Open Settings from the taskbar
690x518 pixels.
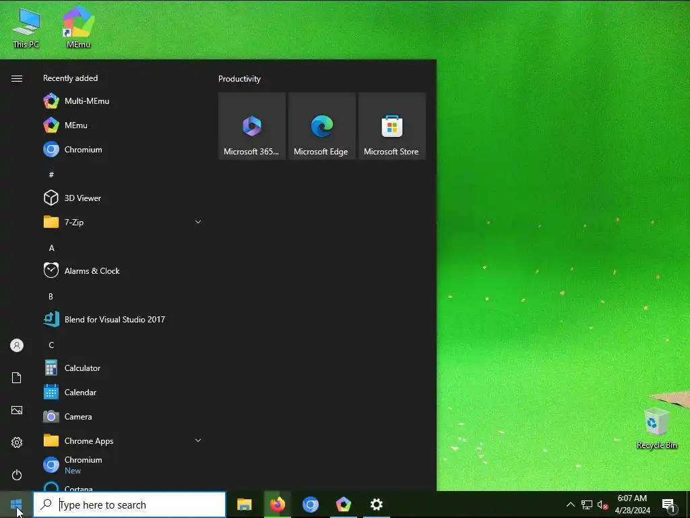coord(376,505)
